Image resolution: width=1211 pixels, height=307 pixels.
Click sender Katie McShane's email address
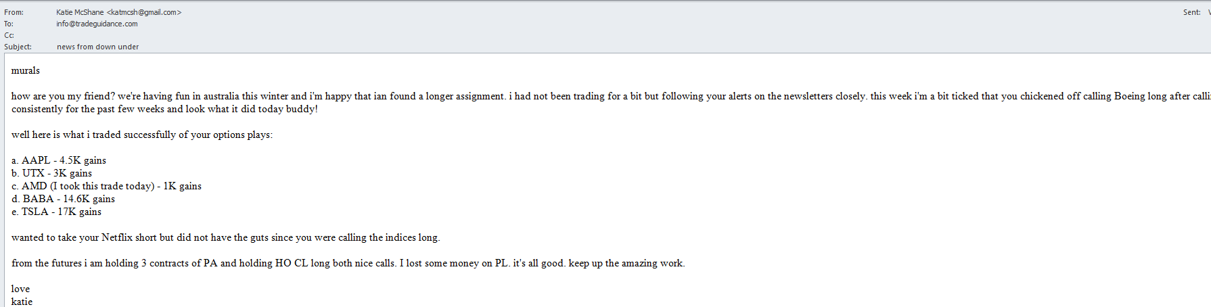tap(144, 12)
